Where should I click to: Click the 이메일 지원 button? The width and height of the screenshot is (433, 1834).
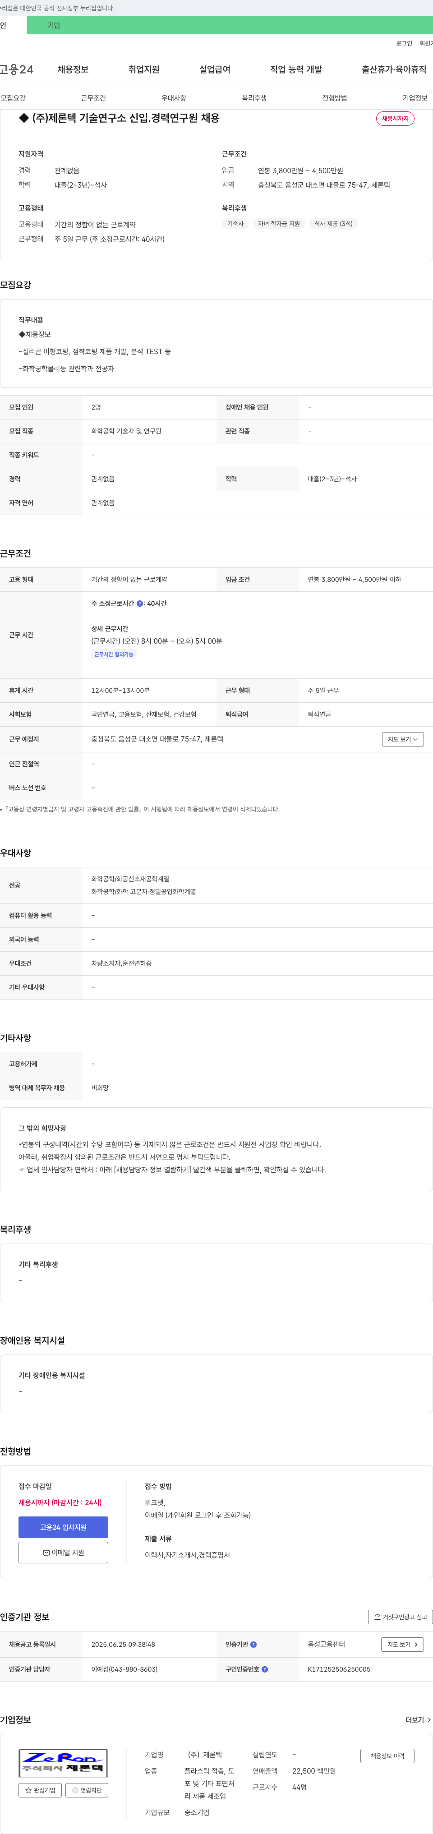coord(64,1553)
